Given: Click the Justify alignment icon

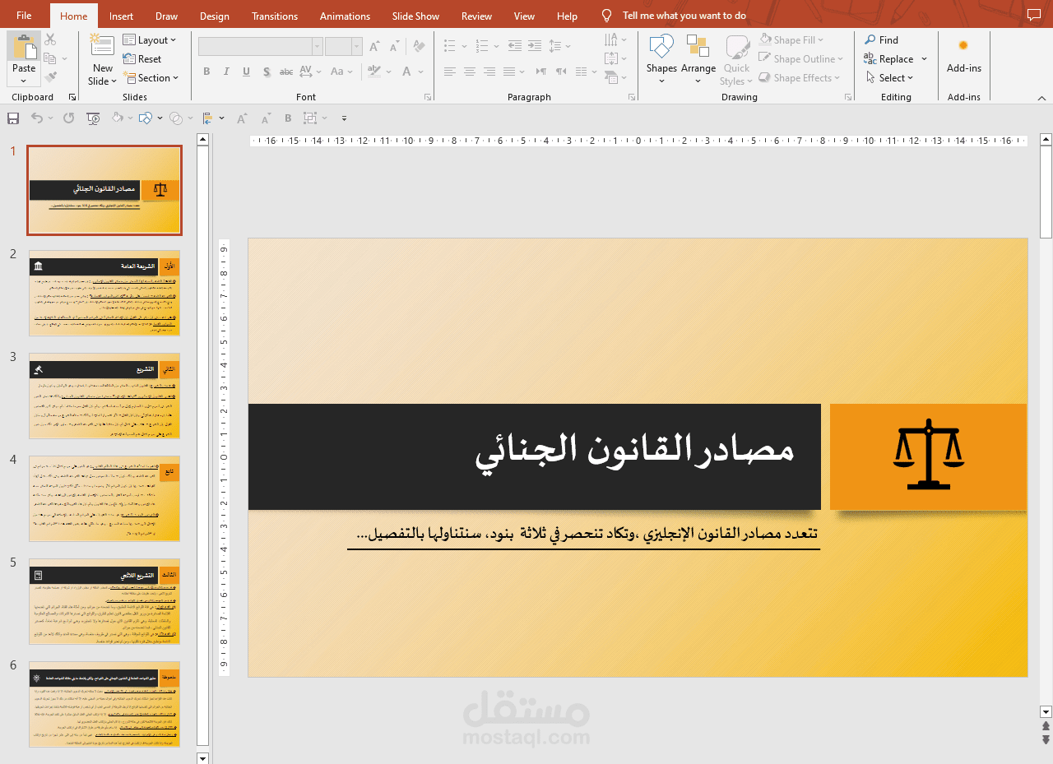Looking at the screenshot, I should [x=509, y=72].
